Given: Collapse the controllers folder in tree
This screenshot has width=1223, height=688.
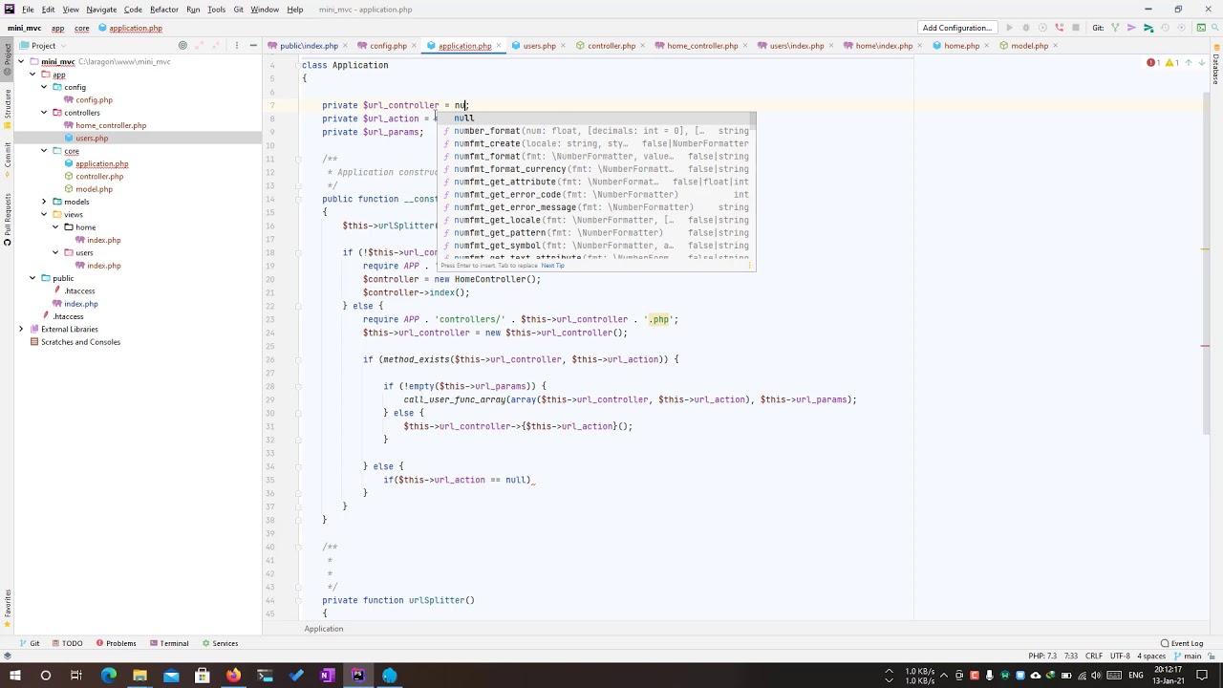Looking at the screenshot, I should (x=43, y=113).
